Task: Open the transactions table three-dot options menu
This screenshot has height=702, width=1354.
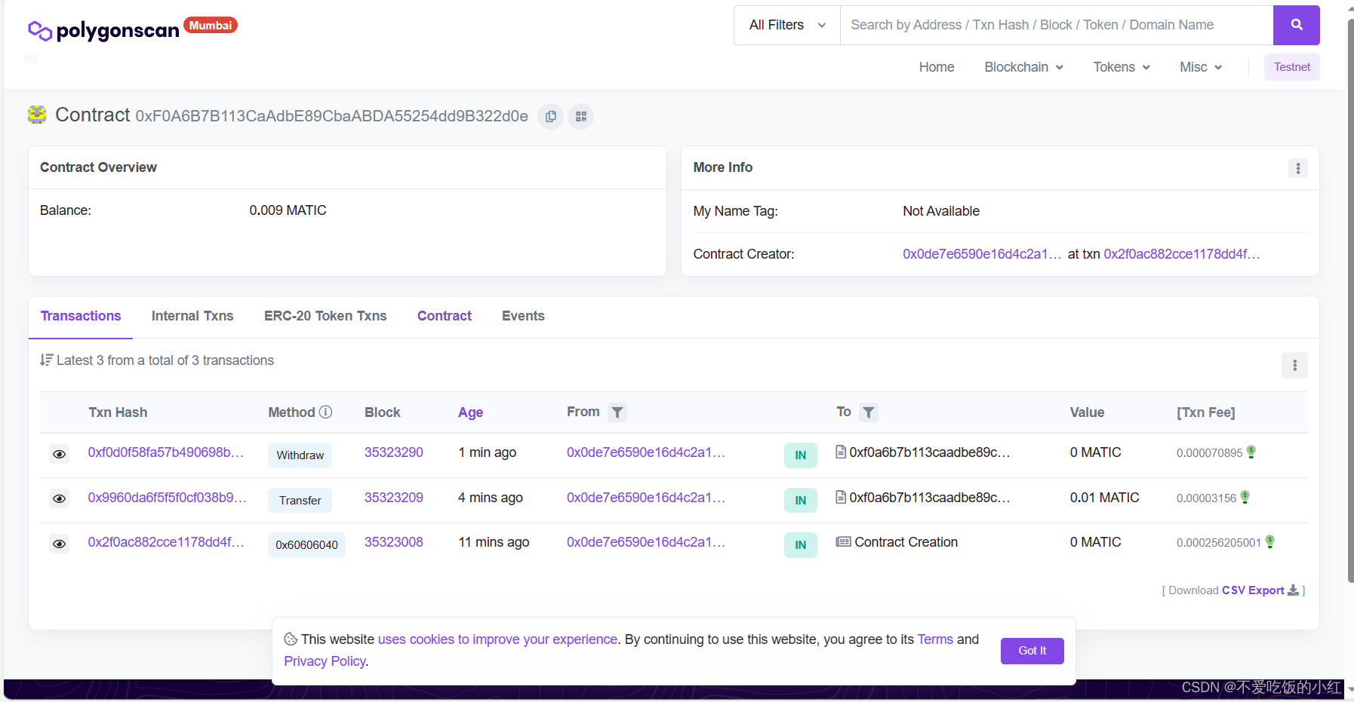Action: pos(1294,365)
